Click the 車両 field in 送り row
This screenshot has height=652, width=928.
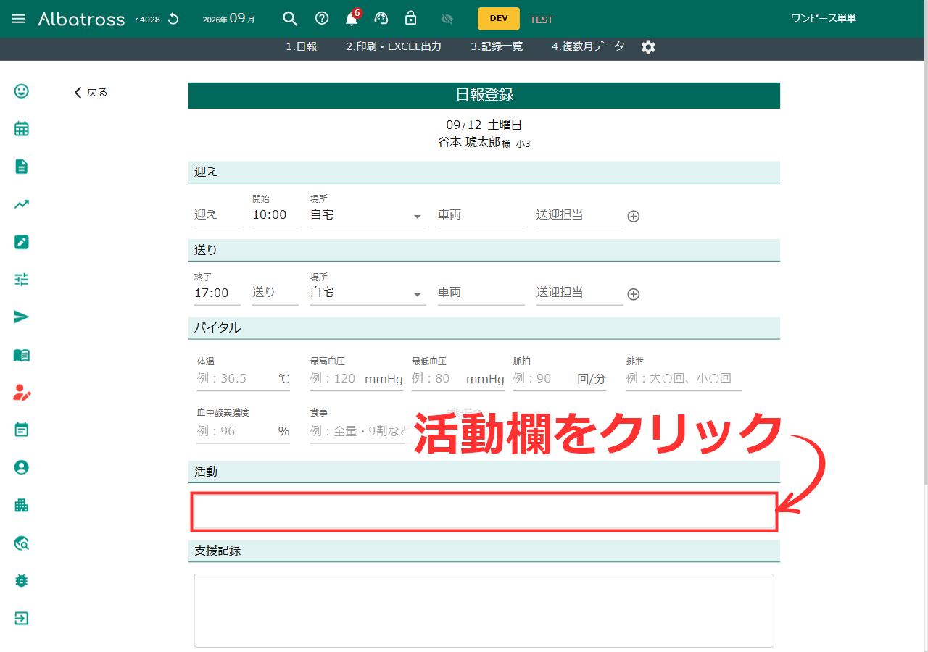tap(481, 293)
